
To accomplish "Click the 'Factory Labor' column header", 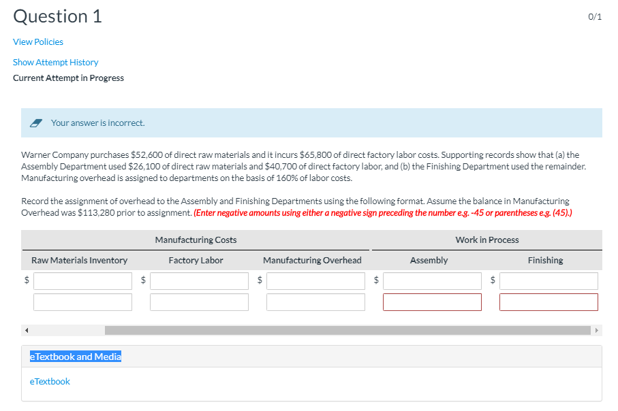I will 196,260.
